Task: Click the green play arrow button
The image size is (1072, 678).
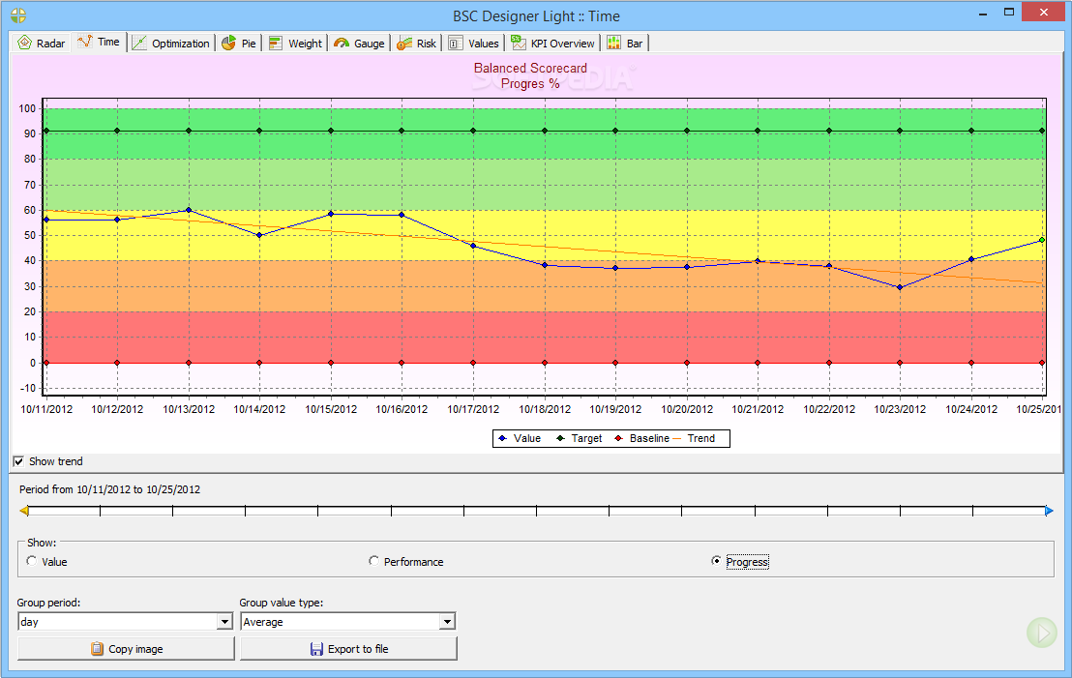Action: 1042,633
